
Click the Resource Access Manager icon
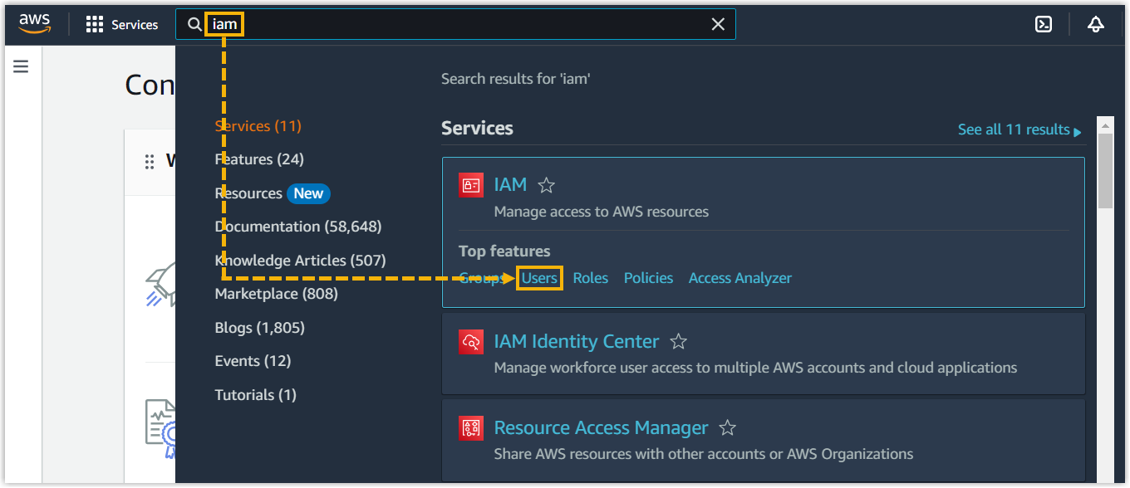click(471, 428)
